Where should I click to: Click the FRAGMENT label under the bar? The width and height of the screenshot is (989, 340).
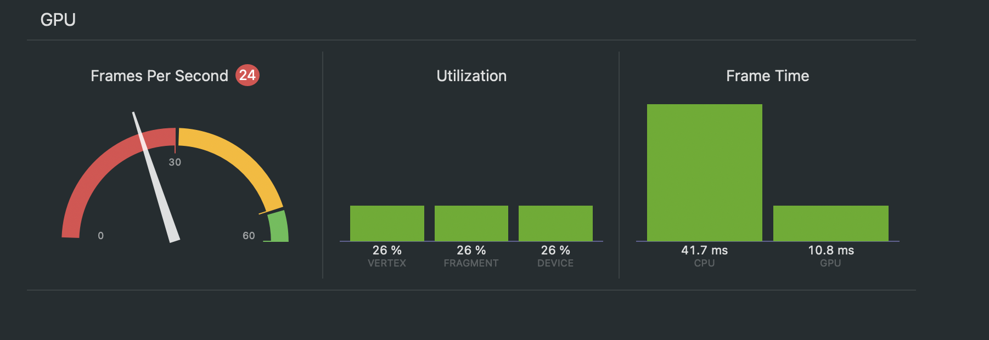[471, 263]
